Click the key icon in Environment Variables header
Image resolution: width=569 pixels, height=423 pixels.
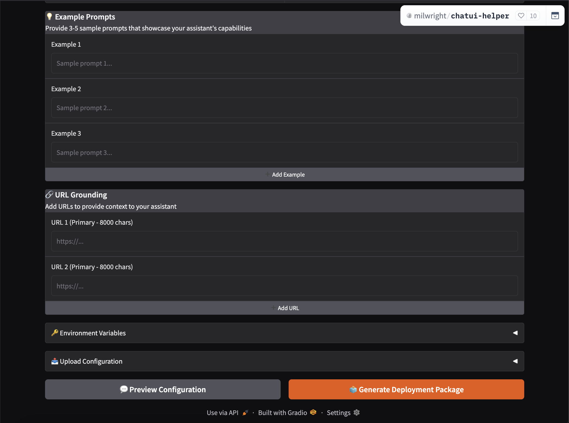(x=54, y=333)
